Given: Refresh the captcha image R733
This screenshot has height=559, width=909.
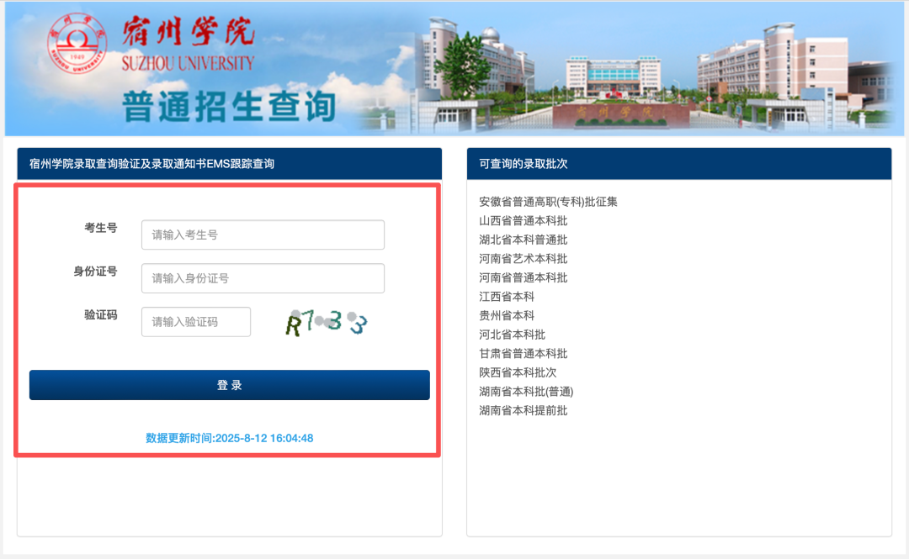Looking at the screenshot, I should tap(327, 323).
